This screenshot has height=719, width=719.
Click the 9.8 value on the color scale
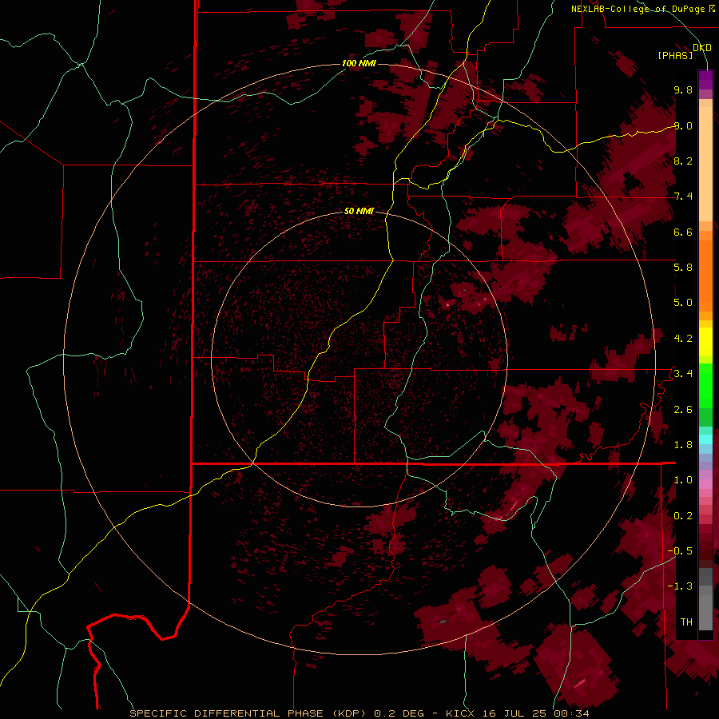[683, 89]
